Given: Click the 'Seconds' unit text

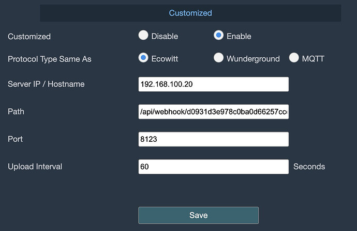Looking at the screenshot, I should coord(309,167).
